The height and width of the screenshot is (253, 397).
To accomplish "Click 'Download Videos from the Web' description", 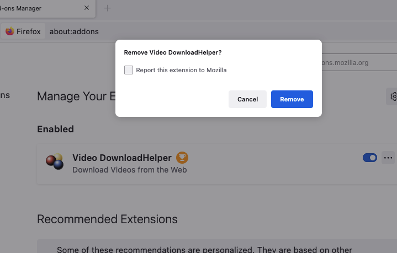I will point(130,170).
